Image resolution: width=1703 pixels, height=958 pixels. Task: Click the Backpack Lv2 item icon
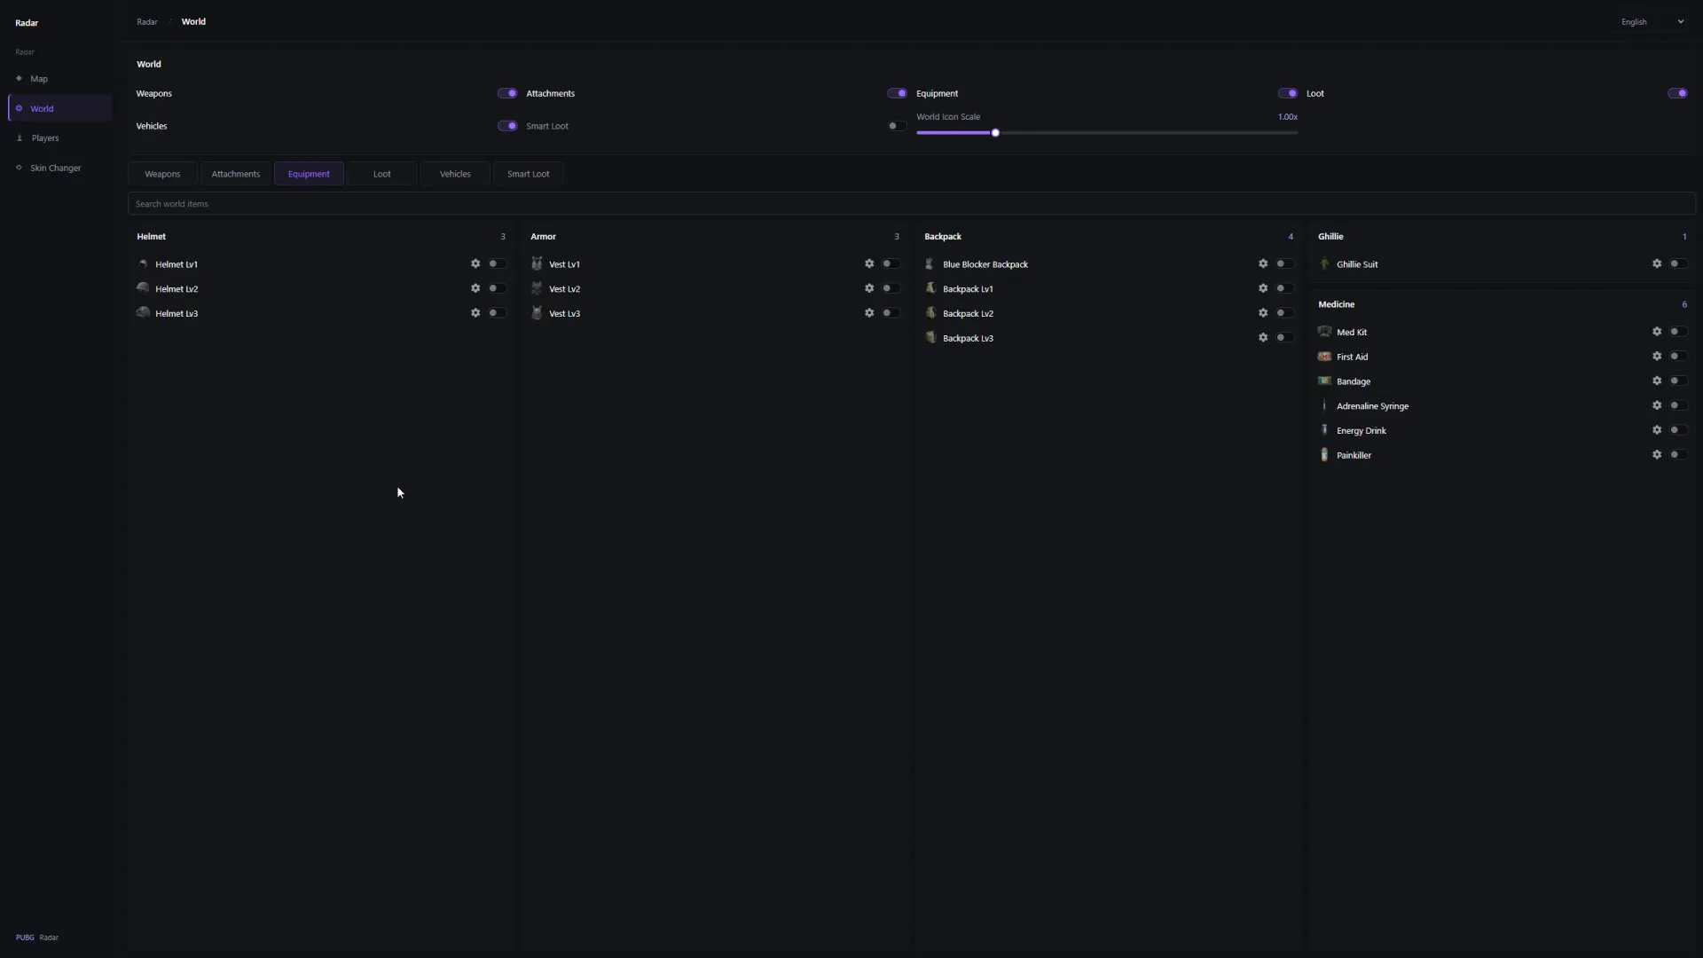(x=930, y=313)
